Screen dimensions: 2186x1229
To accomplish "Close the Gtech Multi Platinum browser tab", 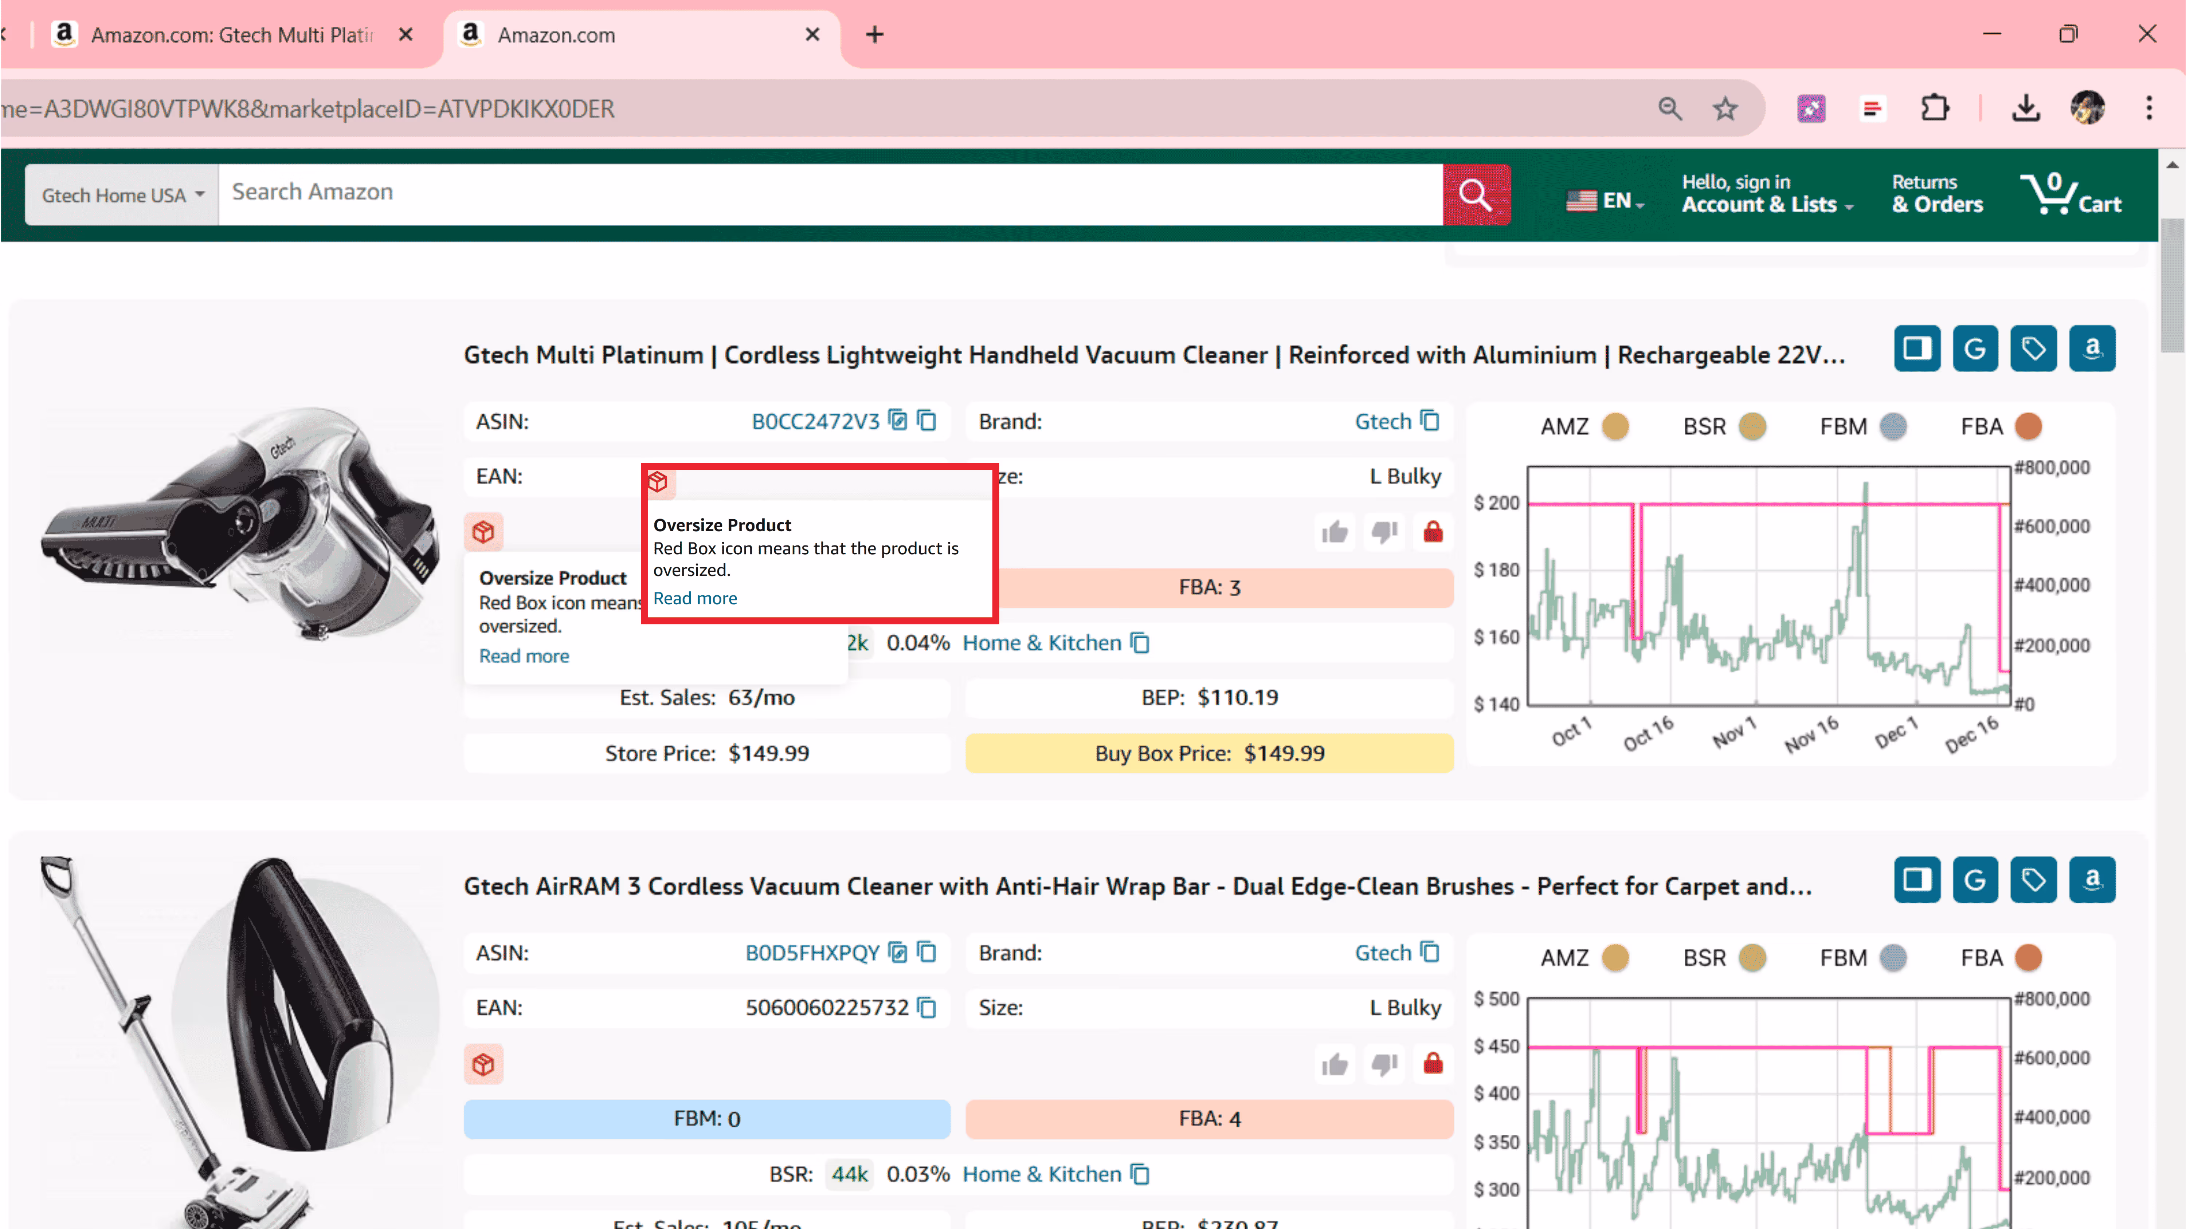I will (406, 35).
